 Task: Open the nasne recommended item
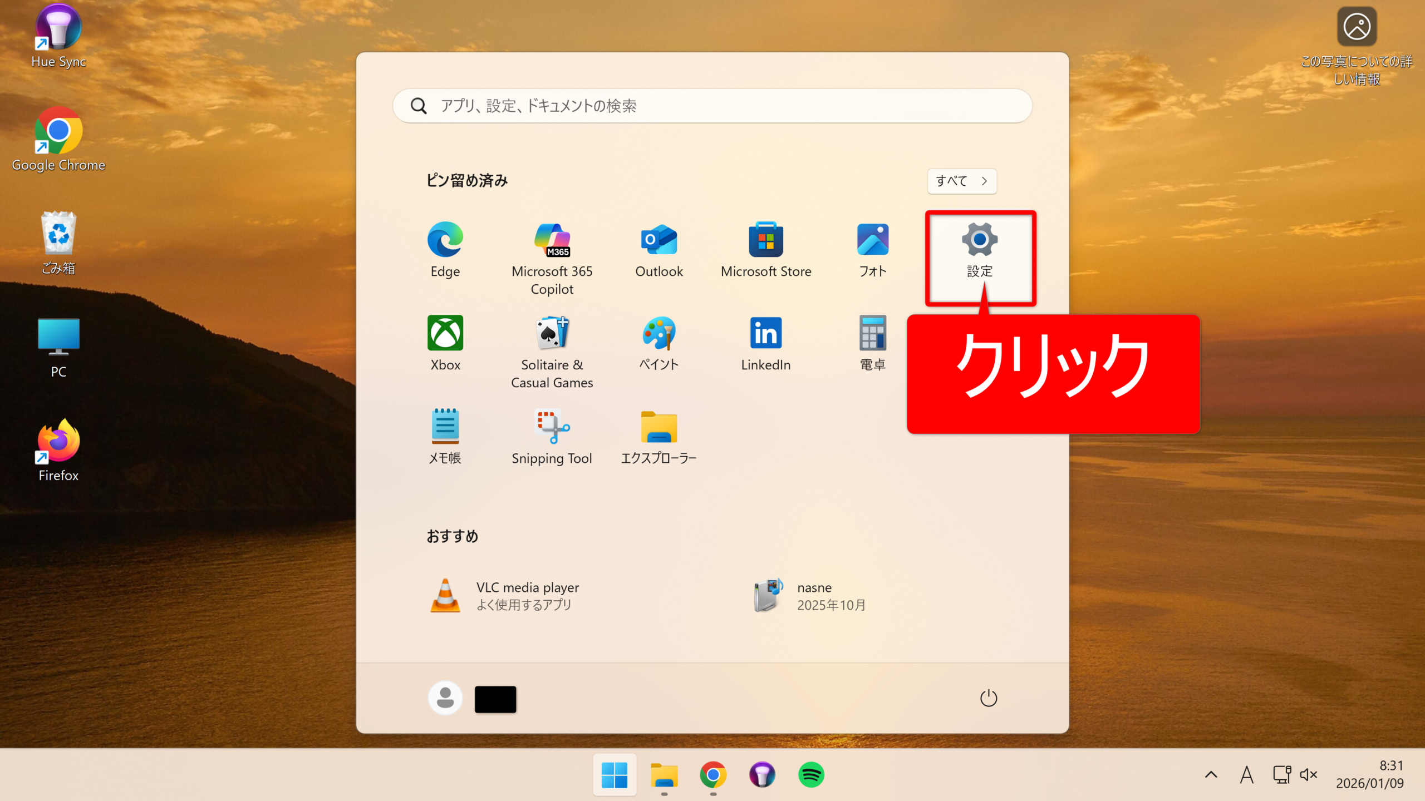pyautogui.click(x=810, y=596)
